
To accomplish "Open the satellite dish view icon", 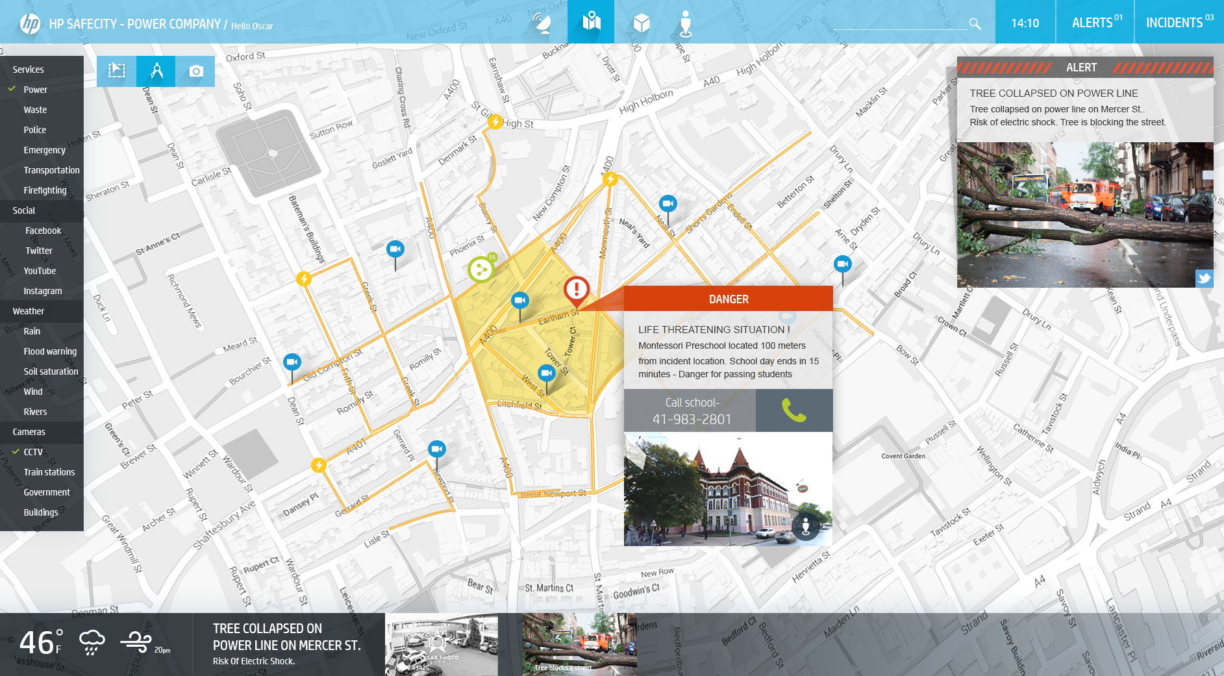I will point(543,22).
